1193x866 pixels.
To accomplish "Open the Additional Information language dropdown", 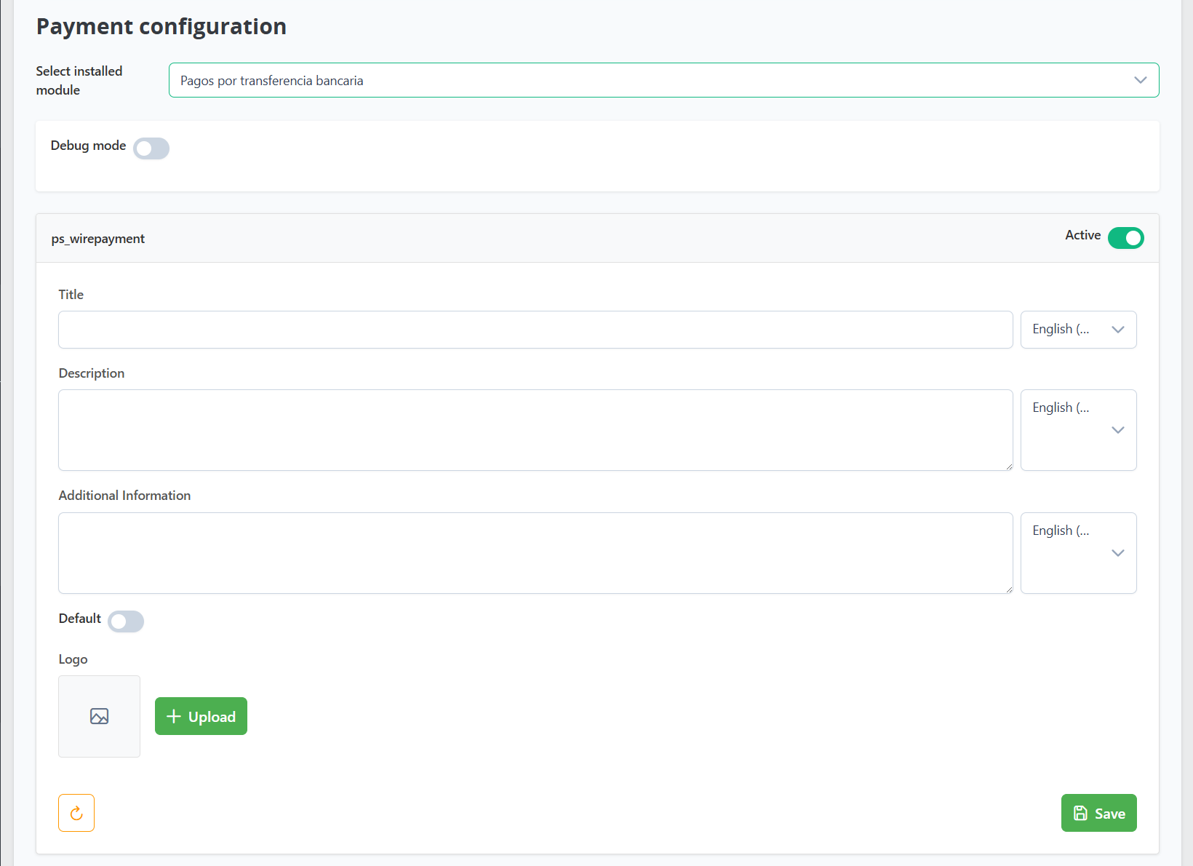I will (x=1078, y=553).
